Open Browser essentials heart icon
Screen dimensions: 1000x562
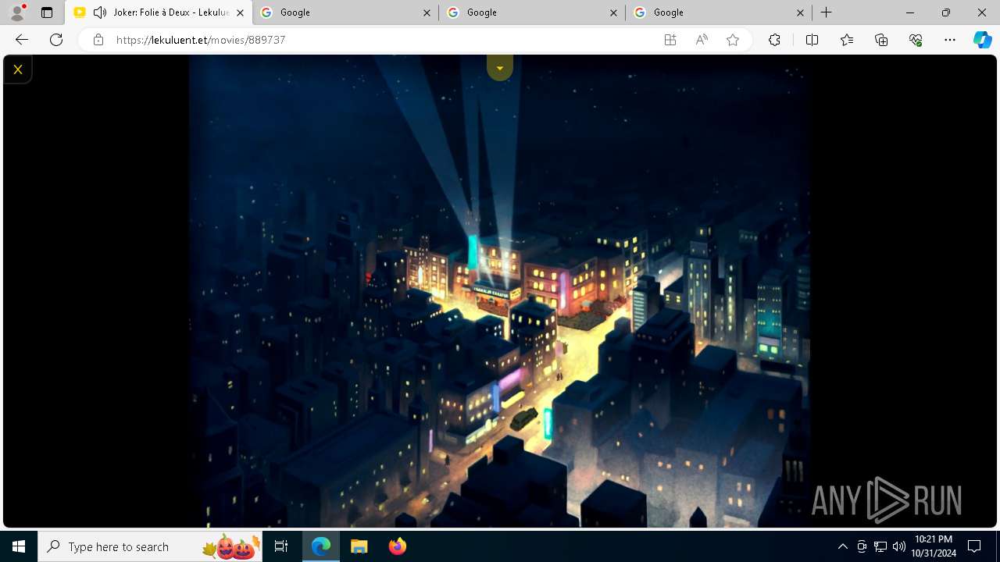coord(916,40)
